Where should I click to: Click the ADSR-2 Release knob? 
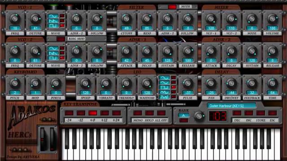[x=272, y=51]
